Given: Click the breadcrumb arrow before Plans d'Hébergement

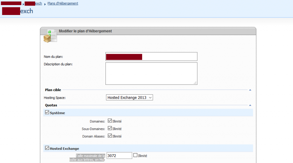Looking at the screenshot, I should pyautogui.click(x=45, y=4).
